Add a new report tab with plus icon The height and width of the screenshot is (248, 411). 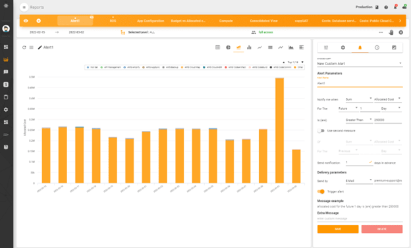click(x=38, y=20)
